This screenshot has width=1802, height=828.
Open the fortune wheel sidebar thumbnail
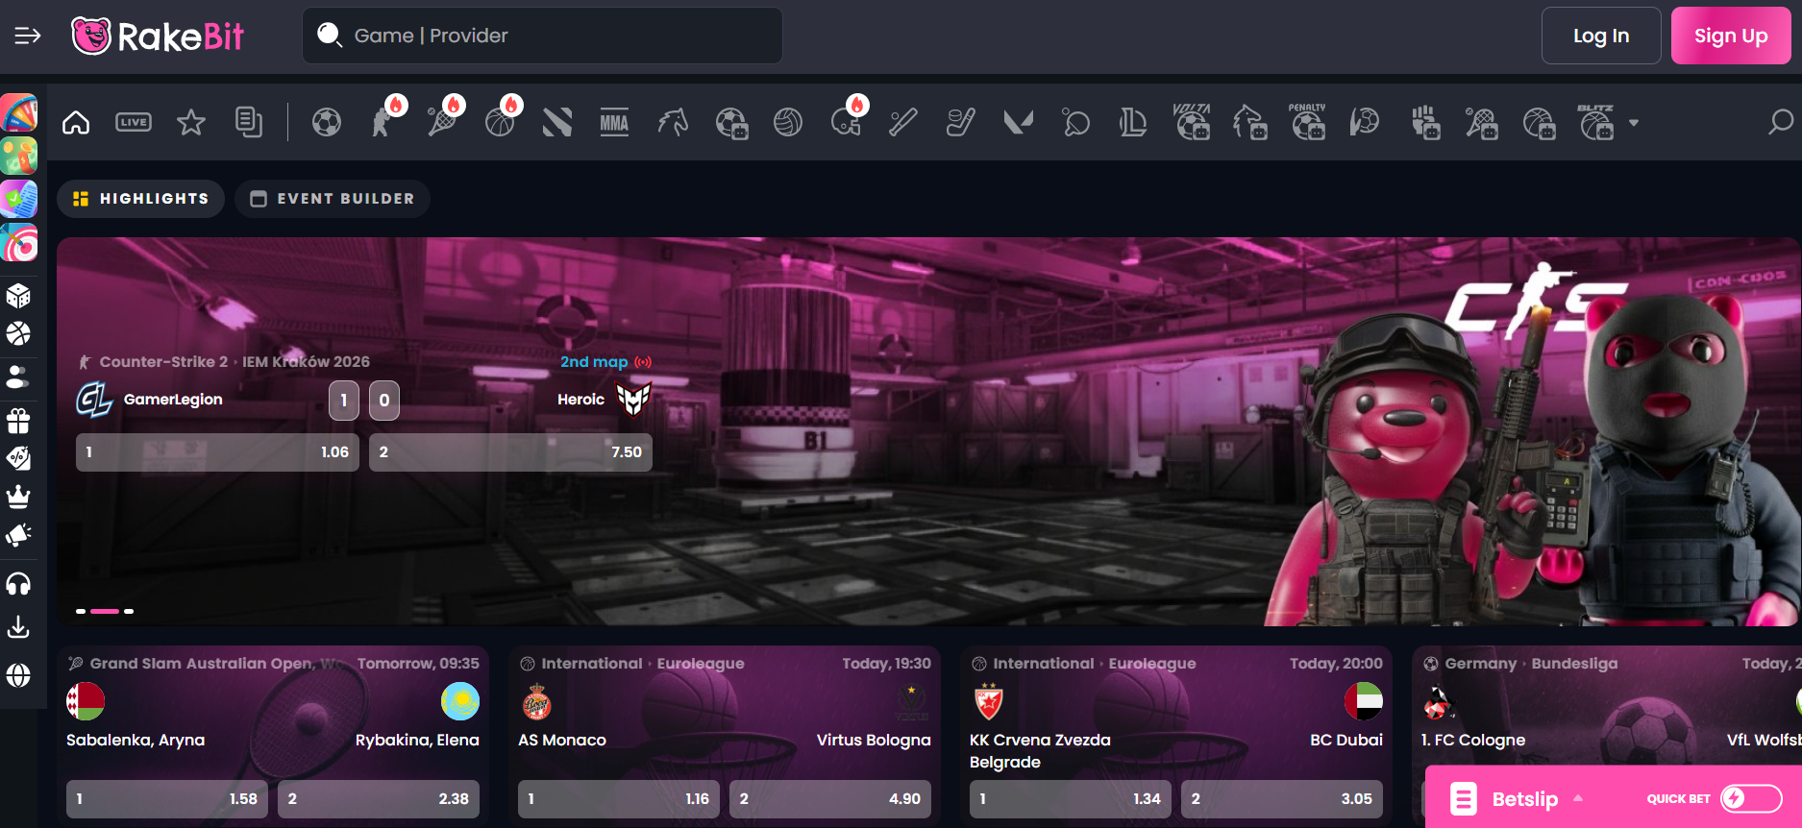click(x=18, y=112)
